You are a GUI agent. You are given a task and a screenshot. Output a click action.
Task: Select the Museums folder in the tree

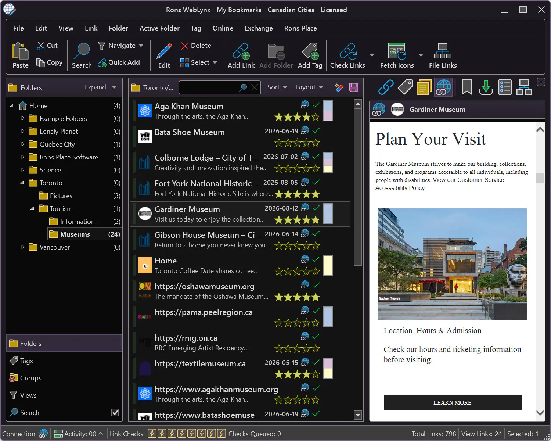pos(84,234)
